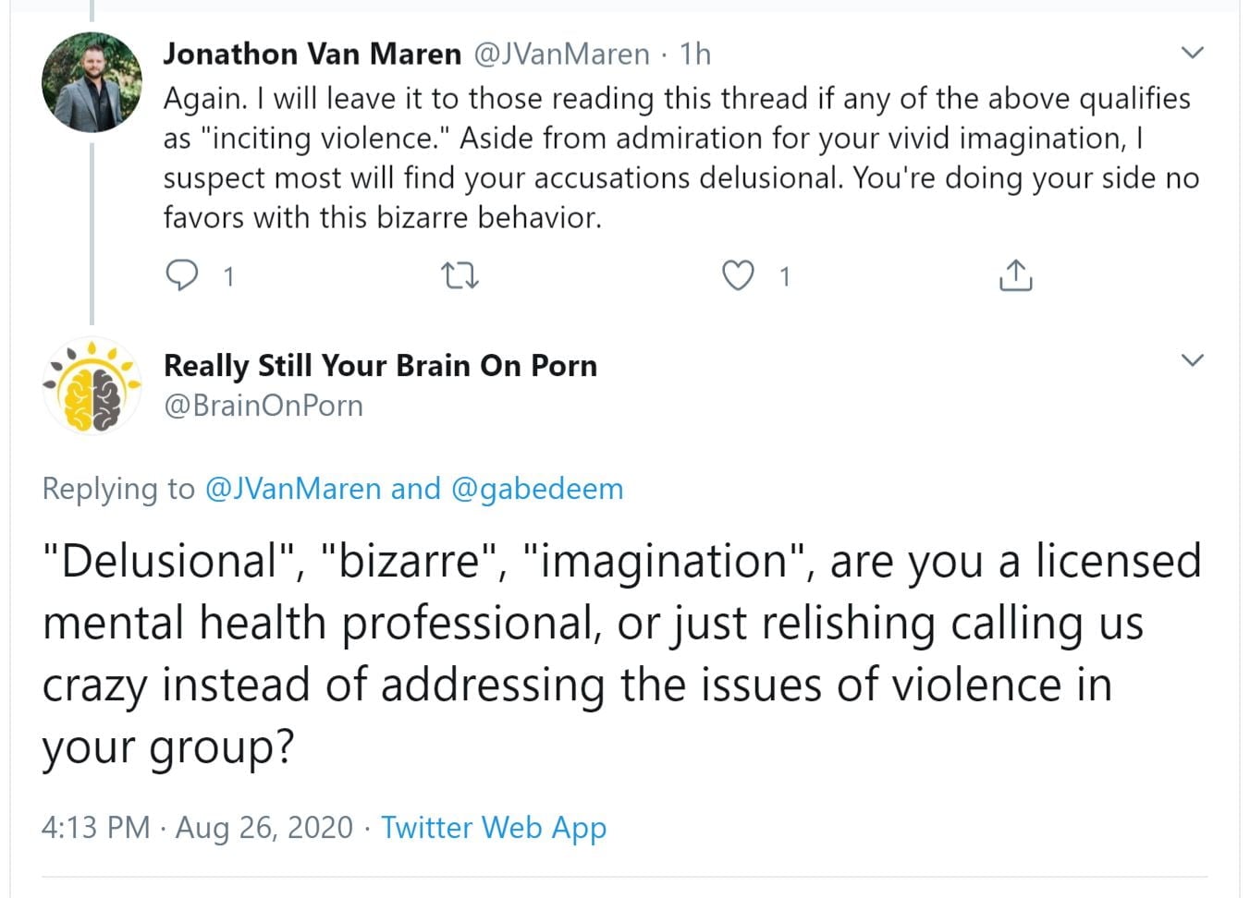
Task: Open Jonathon Van Maren's profile photo
Action: [x=92, y=83]
